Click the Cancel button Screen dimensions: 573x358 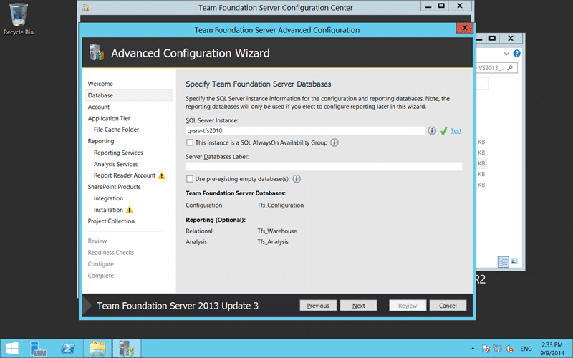[448, 306]
